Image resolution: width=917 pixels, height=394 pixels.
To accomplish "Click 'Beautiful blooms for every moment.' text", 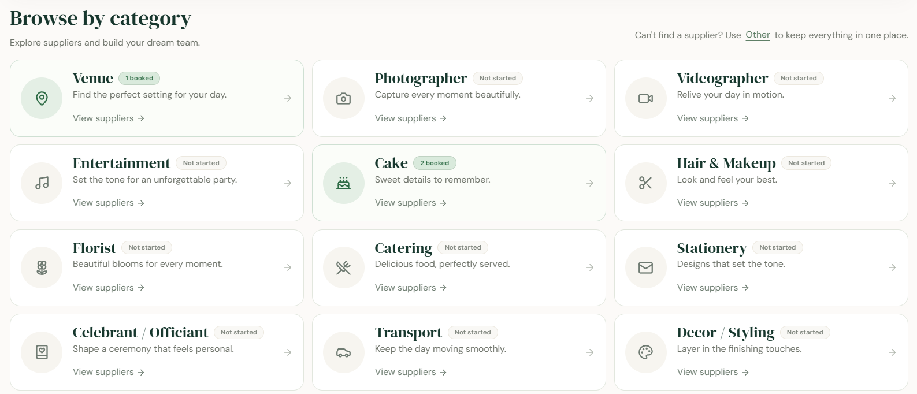I will tap(148, 264).
